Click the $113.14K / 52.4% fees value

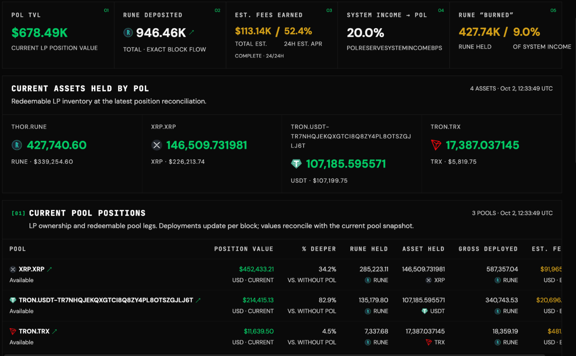coord(274,31)
